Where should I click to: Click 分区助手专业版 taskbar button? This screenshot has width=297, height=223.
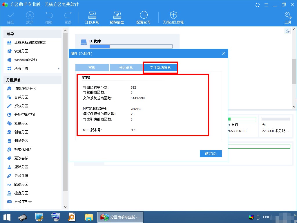click(x=120, y=217)
